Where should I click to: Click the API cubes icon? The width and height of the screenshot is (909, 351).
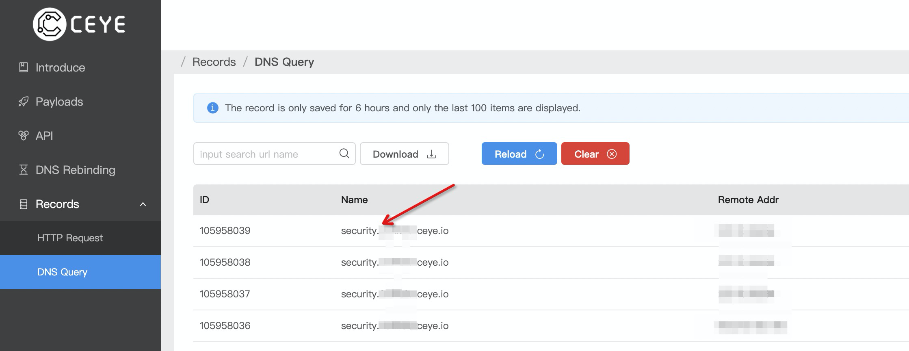pos(24,135)
